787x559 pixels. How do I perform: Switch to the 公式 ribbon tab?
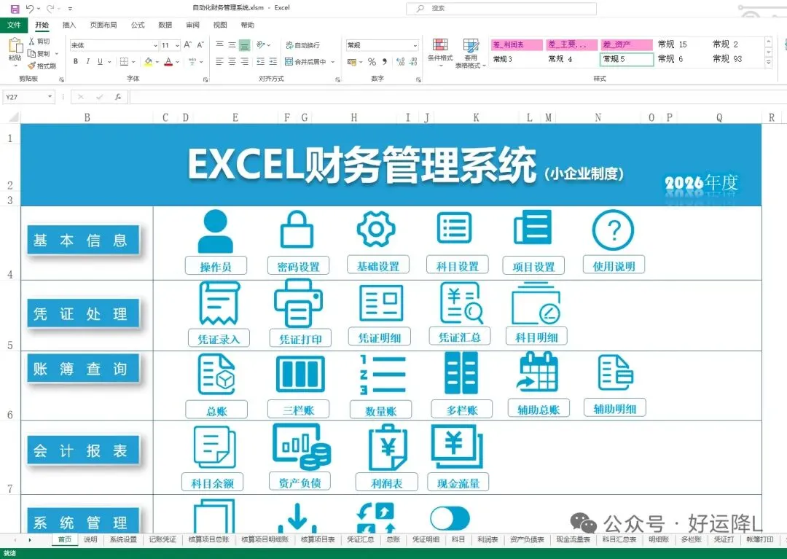tap(138, 25)
